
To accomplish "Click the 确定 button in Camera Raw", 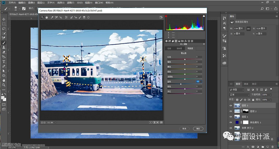I will (x=198, y=129).
